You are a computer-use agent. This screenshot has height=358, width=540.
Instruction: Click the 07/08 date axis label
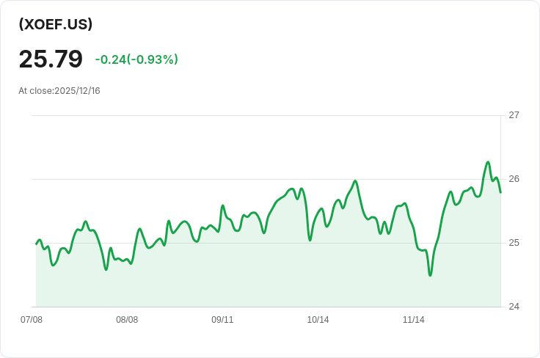pyautogui.click(x=32, y=320)
